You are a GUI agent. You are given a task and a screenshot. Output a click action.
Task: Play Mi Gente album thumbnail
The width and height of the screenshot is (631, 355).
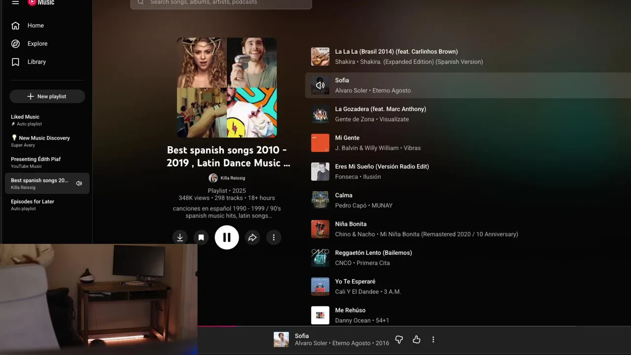(320, 143)
